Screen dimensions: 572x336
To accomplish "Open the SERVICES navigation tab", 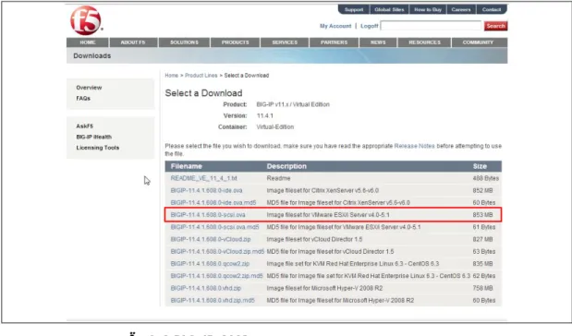I will 285,42.
